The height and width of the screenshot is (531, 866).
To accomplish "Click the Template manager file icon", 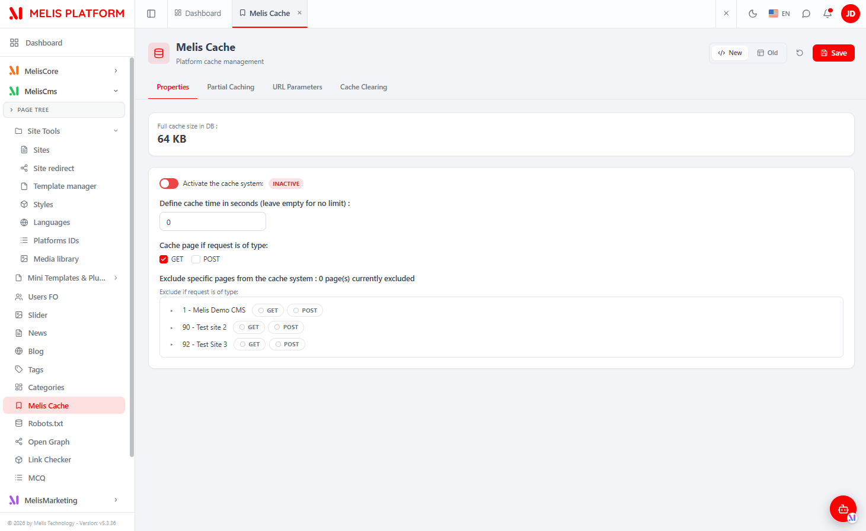I will click(24, 186).
